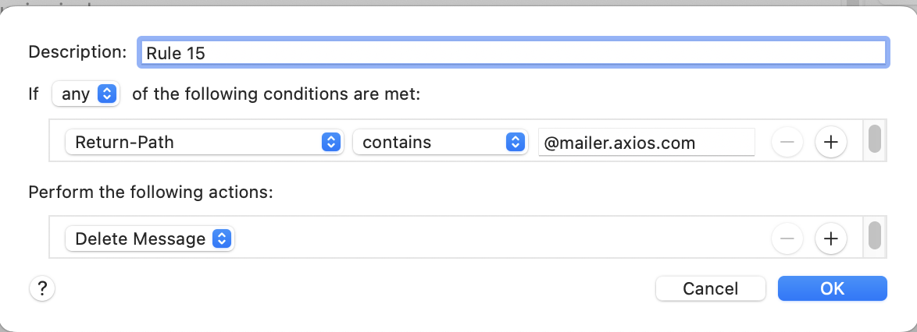Click the blue chevrons next to any
The image size is (917, 332).
click(x=108, y=94)
